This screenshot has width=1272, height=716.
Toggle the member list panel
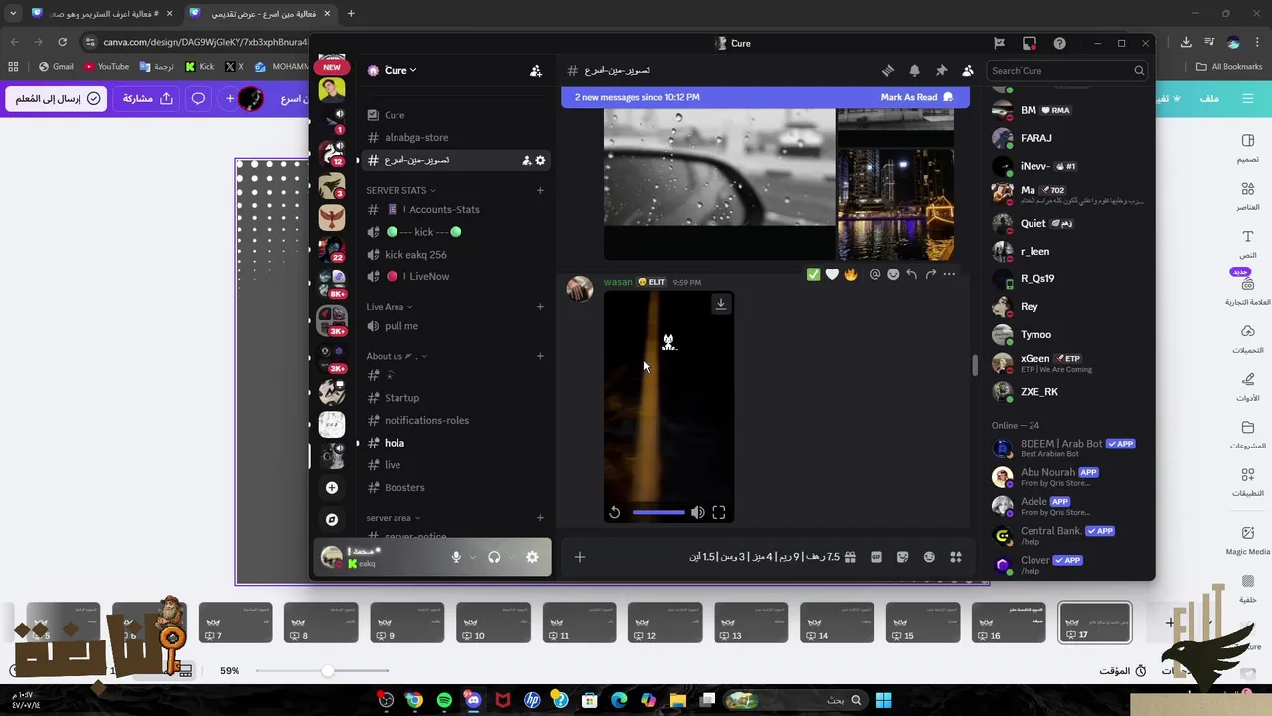coord(968,71)
